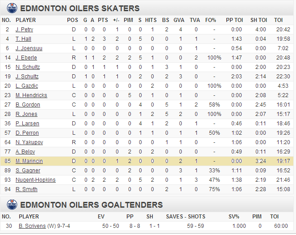Image resolution: width=296 pixels, height=235 pixels.
Task: Click the L. Gazdic player link
Action: tap(27, 86)
